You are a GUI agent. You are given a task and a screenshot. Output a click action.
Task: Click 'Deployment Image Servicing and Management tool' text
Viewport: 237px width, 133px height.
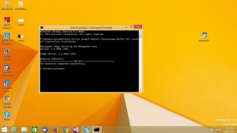point(68,46)
